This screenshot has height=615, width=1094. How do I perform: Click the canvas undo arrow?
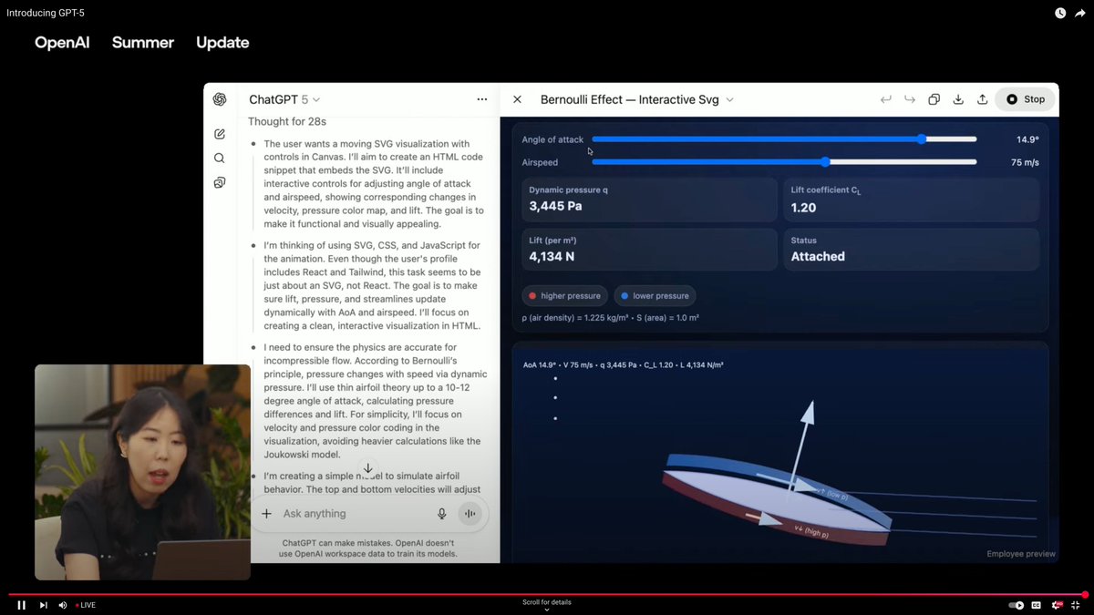click(x=885, y=99)
